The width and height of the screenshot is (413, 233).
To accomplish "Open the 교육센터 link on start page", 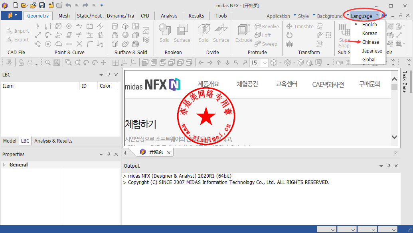I will [x=287, y=84].
